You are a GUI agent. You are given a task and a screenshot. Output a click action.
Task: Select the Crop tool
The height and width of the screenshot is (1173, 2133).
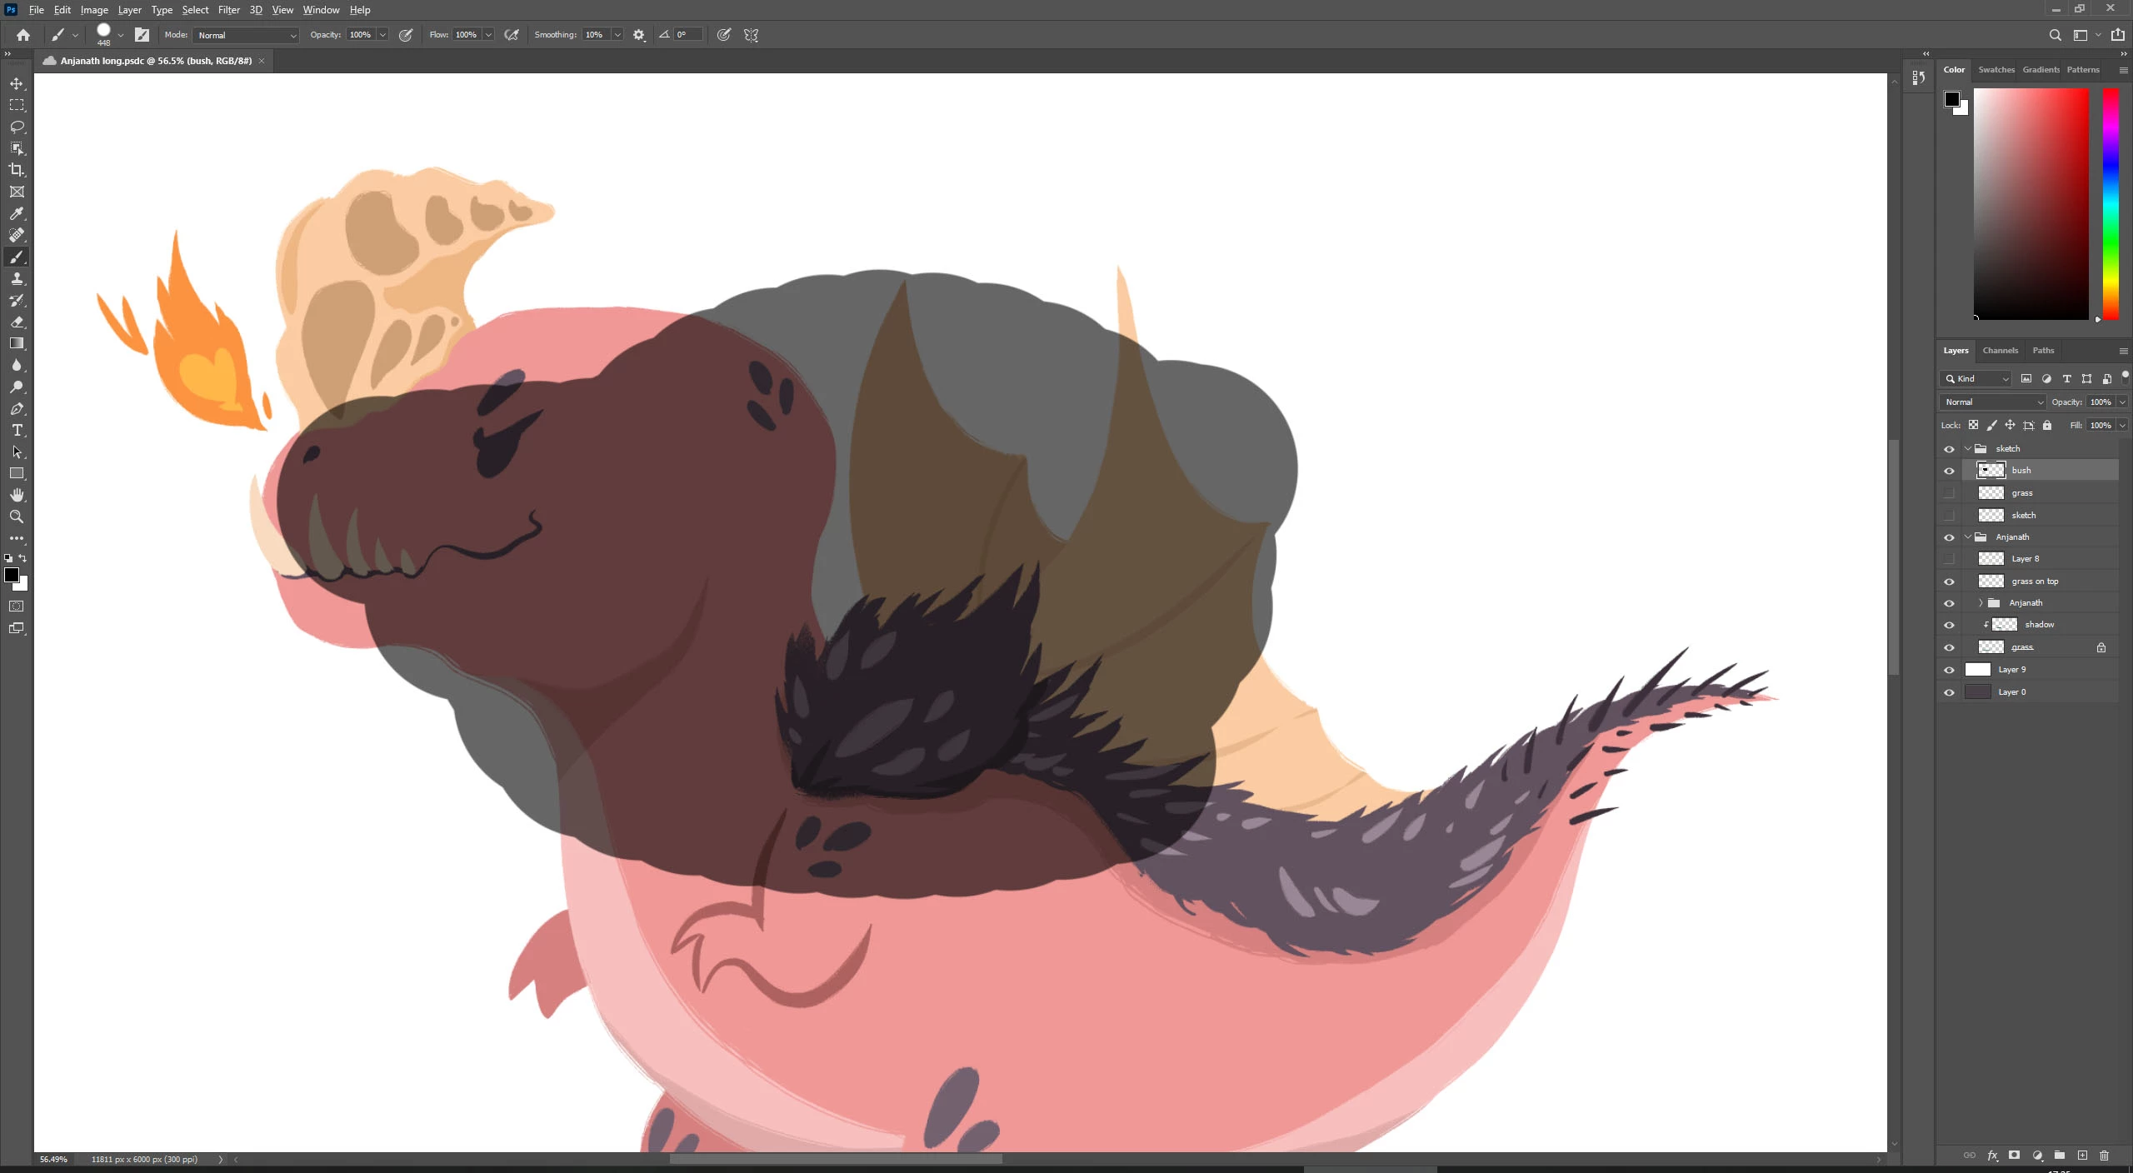[17, 170]
